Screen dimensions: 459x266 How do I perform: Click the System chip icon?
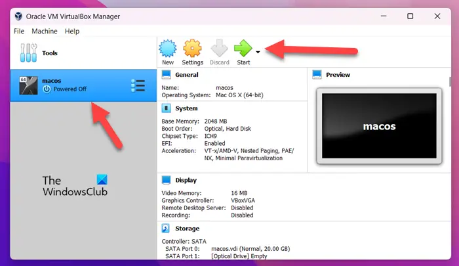click(x=167, y=108)
